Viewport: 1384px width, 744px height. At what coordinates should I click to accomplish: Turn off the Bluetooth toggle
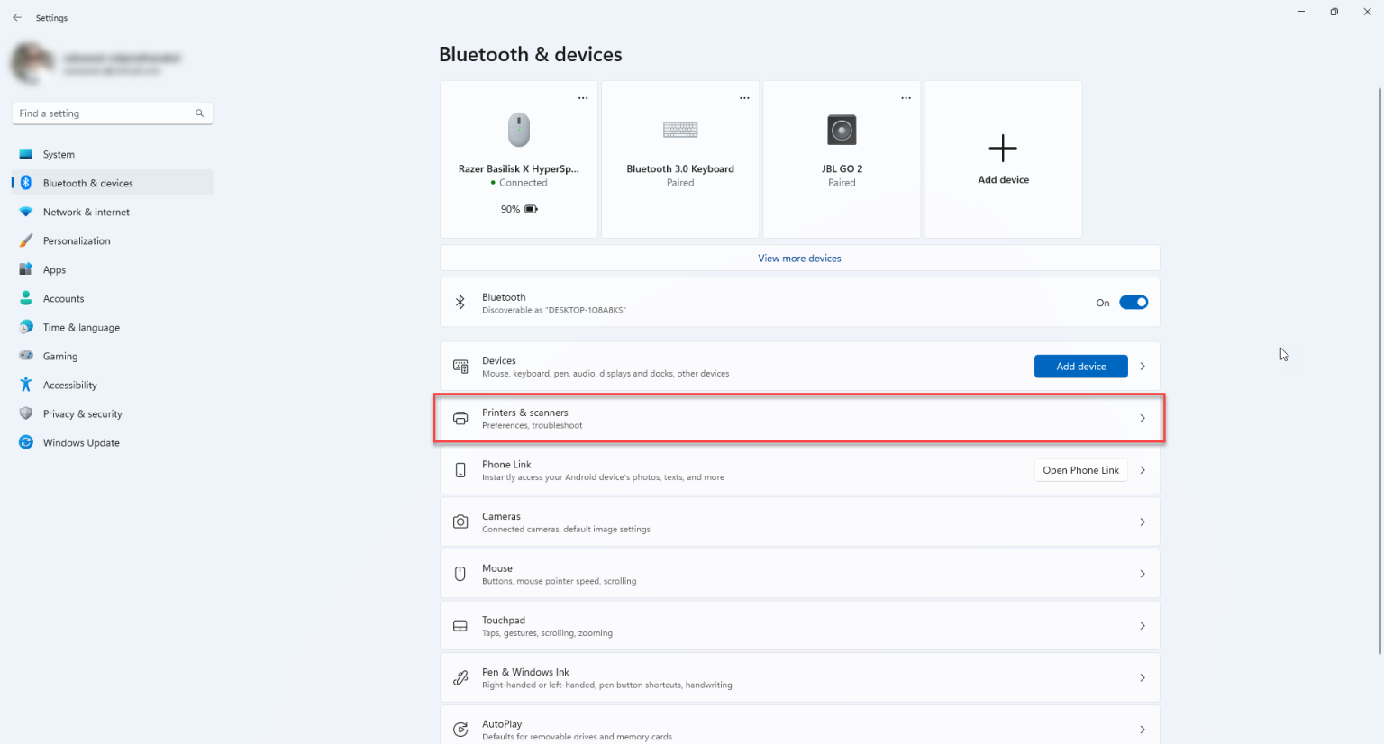click(x=1134, y=302)
